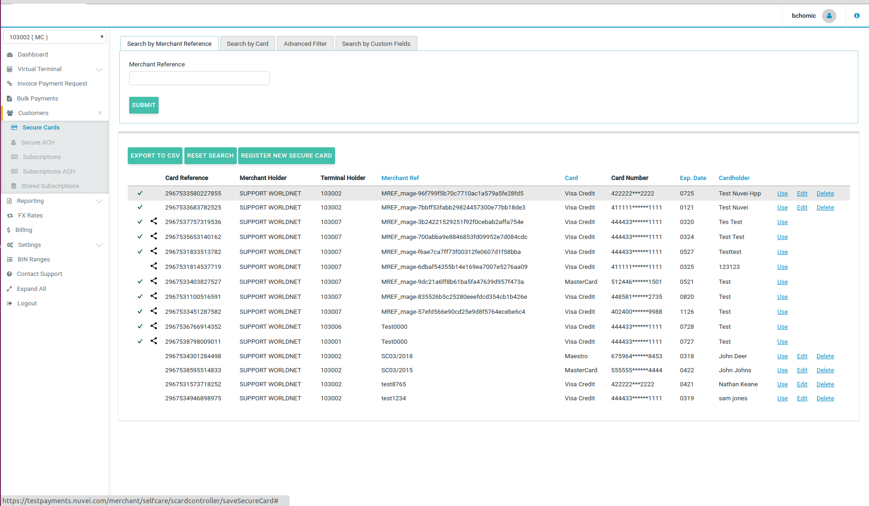Screen dimensions: 869x506
Task: Focus the Merchant Reference input field
Action: (199, 78)
